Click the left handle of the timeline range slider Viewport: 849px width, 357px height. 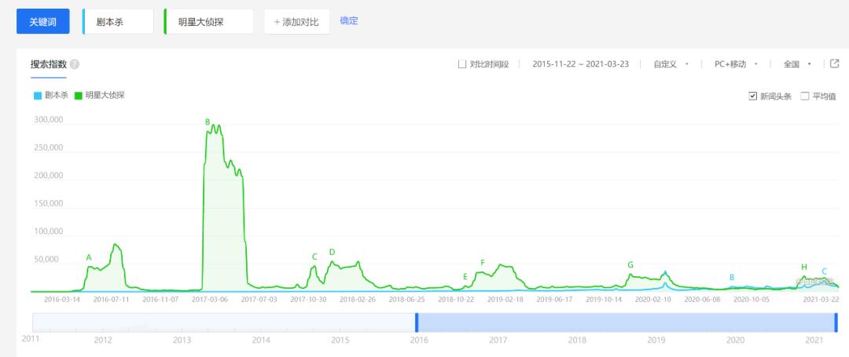[417, 322]
